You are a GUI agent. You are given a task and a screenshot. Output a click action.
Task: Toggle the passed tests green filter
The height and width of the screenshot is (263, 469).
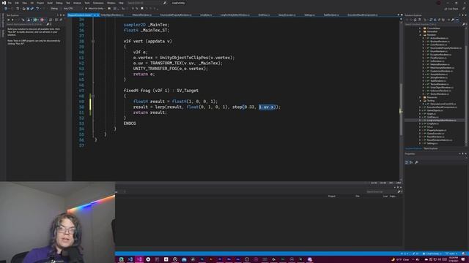pyautogui.click(x=34, y=20)
